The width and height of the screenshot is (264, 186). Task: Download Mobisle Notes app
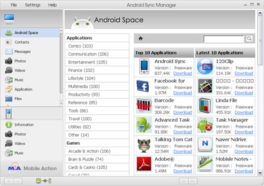pos(244,171)
